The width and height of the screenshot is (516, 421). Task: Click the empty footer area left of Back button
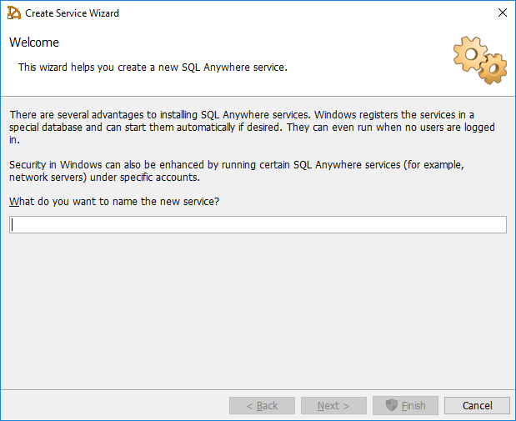coord(117,406)
